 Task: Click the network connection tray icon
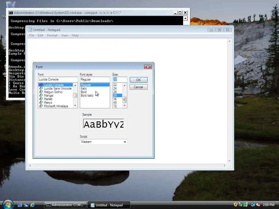point(253,205)
